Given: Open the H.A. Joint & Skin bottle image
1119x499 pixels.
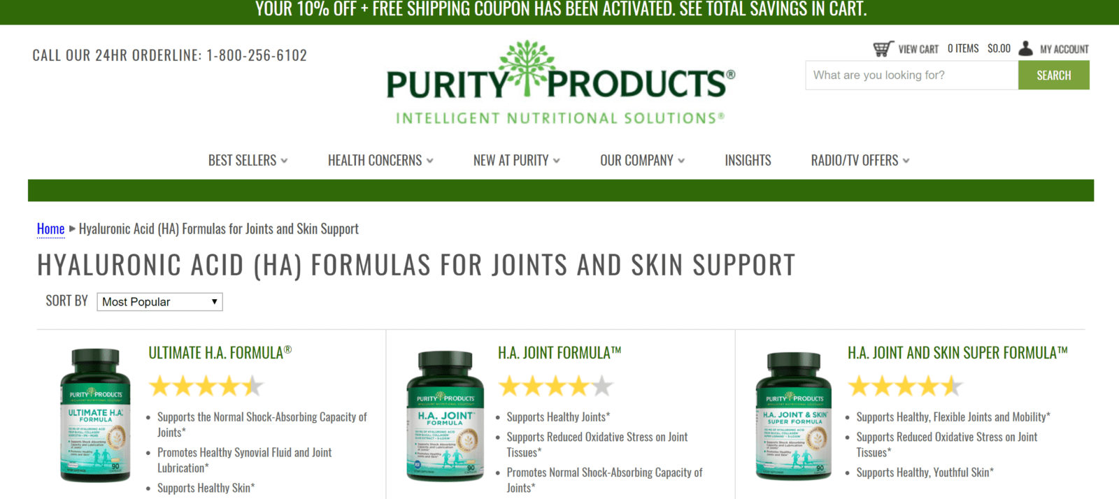Looking at the screenshot, I should click(x=794, y=416).
